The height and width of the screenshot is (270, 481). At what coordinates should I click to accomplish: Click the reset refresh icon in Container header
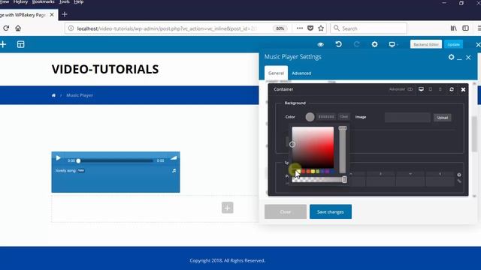point(452,89)
